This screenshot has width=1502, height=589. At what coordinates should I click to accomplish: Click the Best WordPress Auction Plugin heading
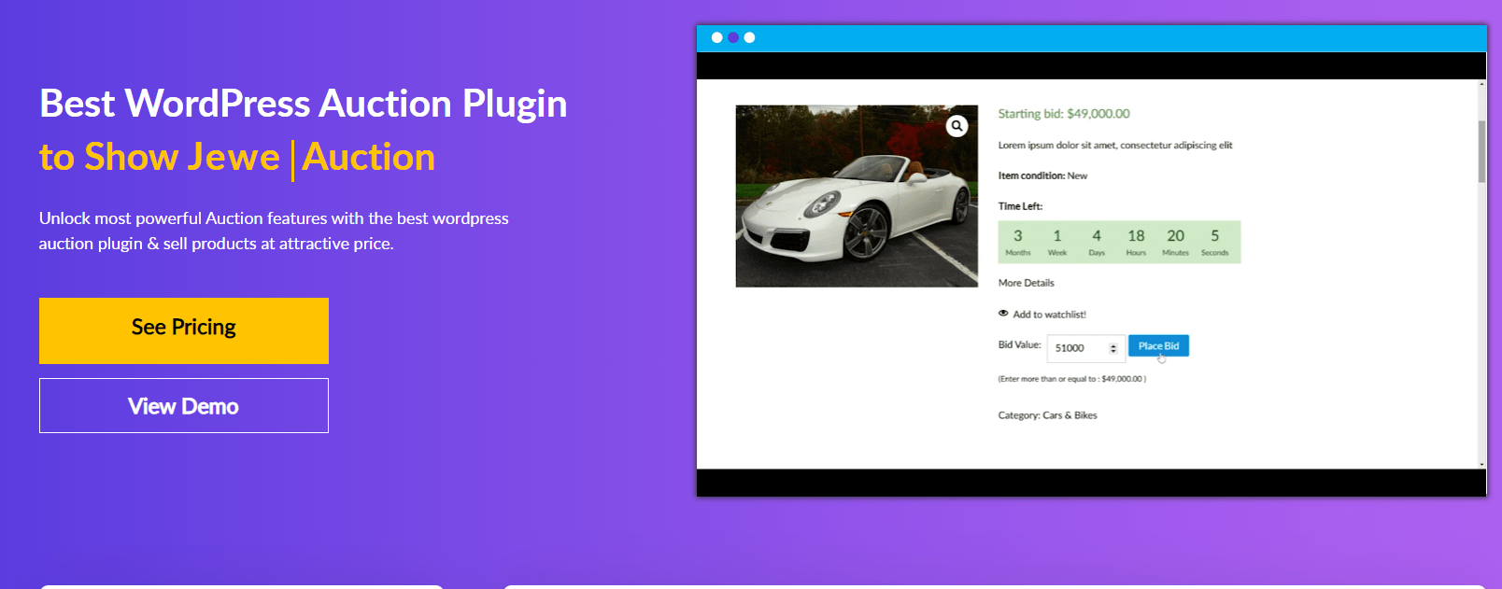304,104
